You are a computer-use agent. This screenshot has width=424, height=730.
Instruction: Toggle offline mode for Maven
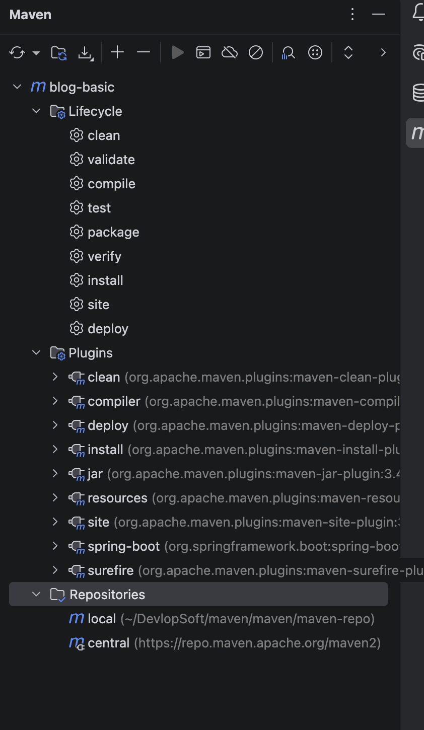coord(230,52)
